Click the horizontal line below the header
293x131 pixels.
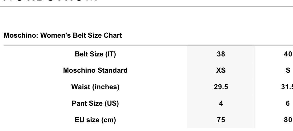pos(146,7)
